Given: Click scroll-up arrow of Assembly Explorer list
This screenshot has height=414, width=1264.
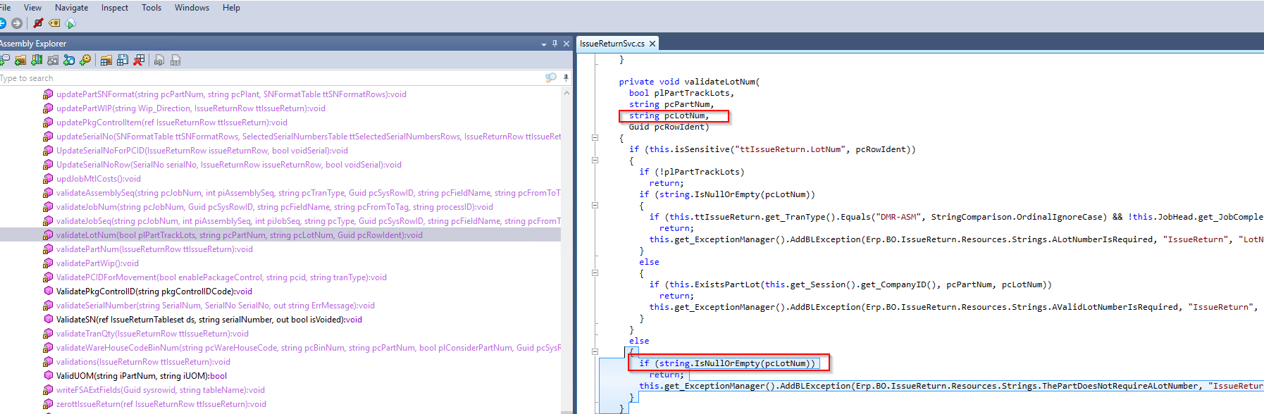Looking at the screenshot, I should click(x=566, y=93).
